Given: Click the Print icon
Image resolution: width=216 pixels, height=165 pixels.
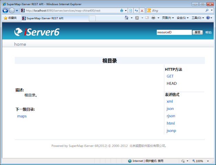Looking at the screenshot, I should pyautogui.click(x=153, y=18).
